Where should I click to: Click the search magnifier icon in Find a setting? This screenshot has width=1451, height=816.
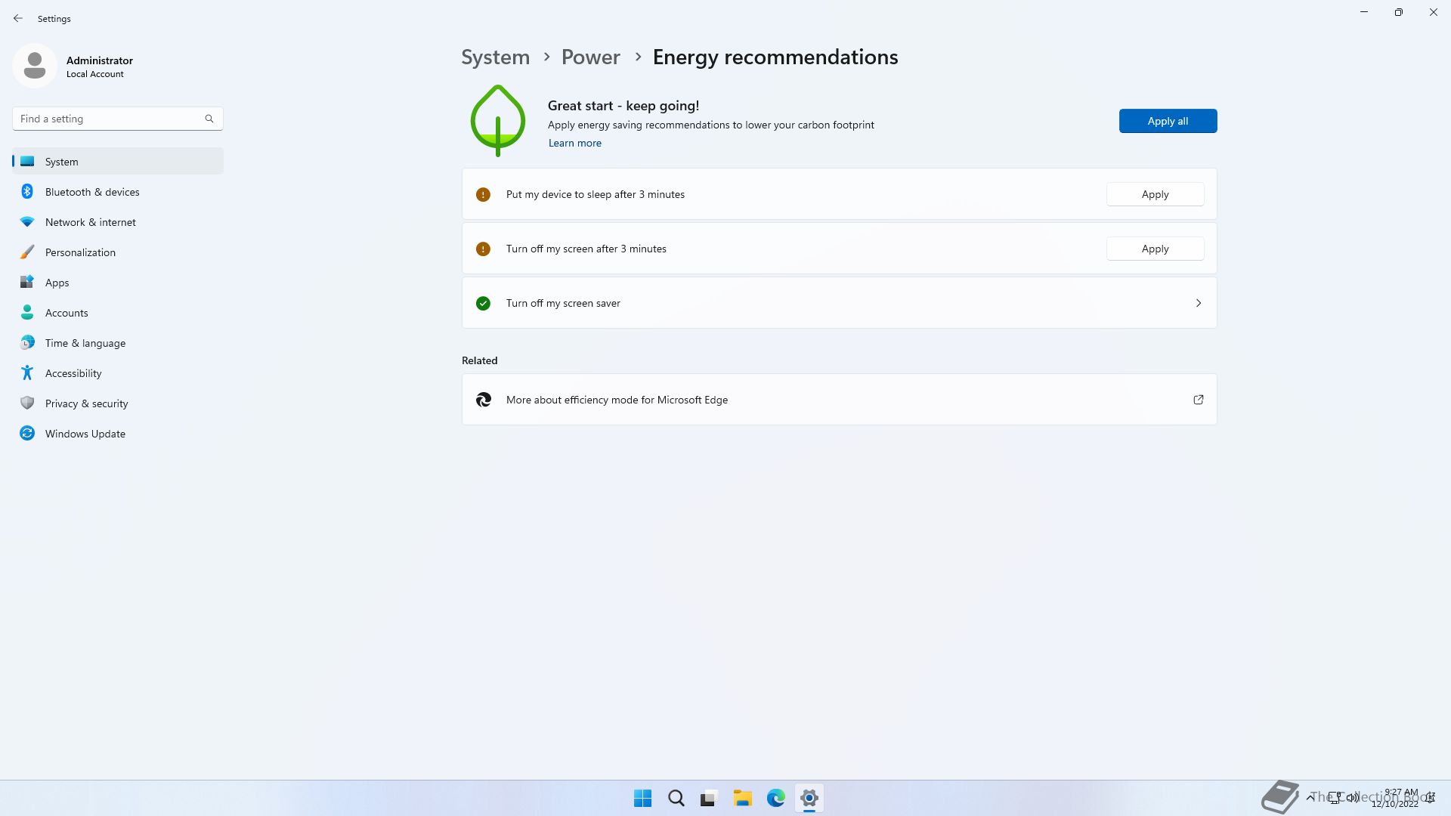(x=209, y=119)
